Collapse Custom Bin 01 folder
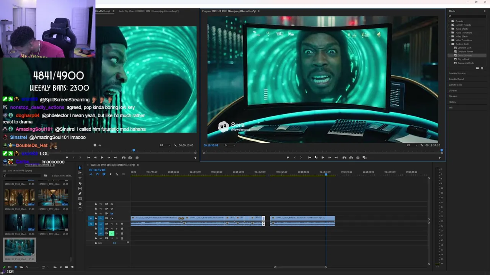The height and width of the screenshot is (275, 490). [449, 44]
